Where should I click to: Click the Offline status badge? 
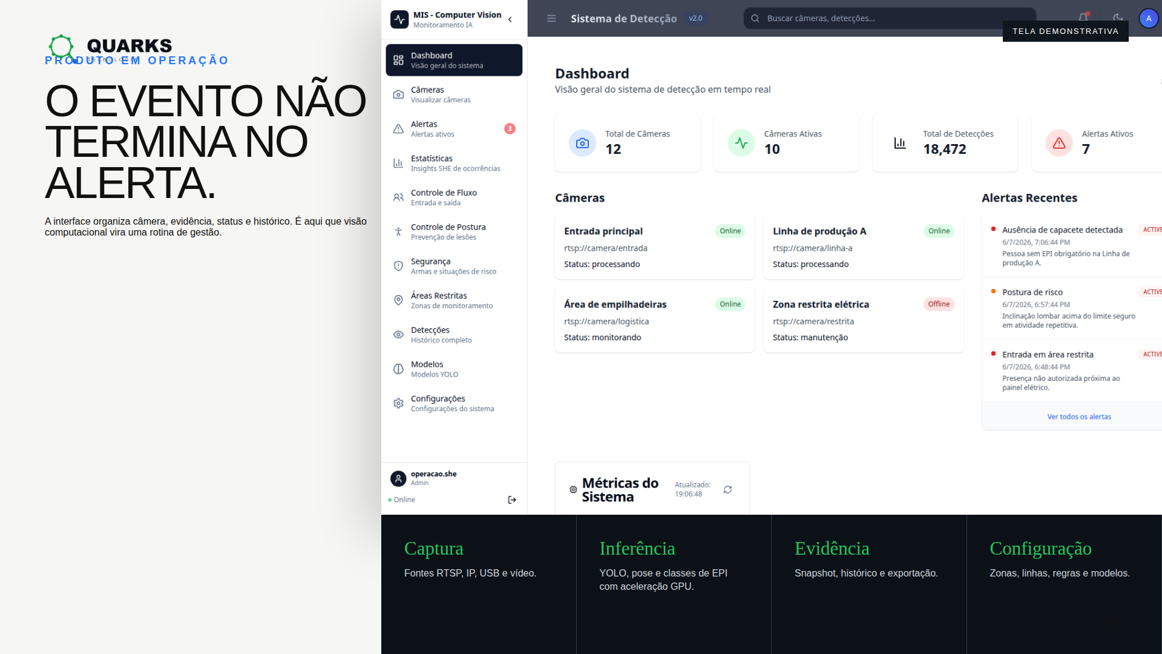[x=939, y=304]
